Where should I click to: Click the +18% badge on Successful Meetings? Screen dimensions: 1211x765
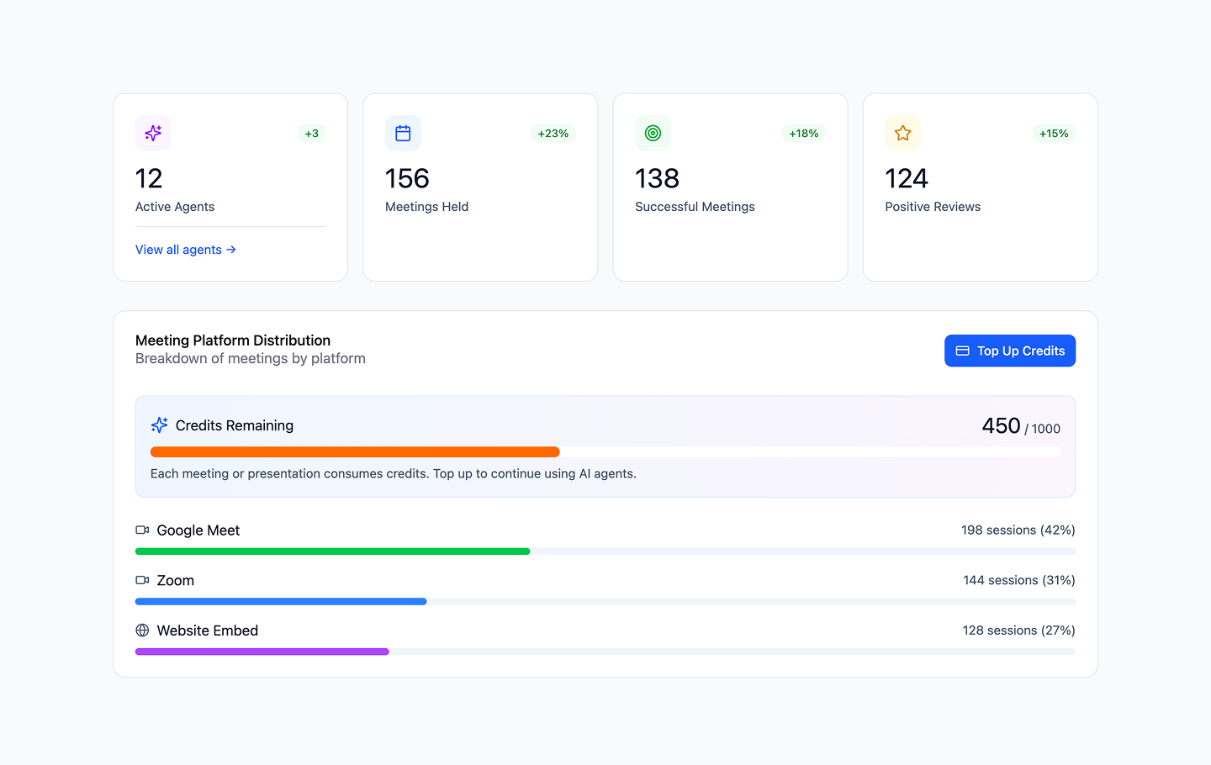tap(803, 134)
